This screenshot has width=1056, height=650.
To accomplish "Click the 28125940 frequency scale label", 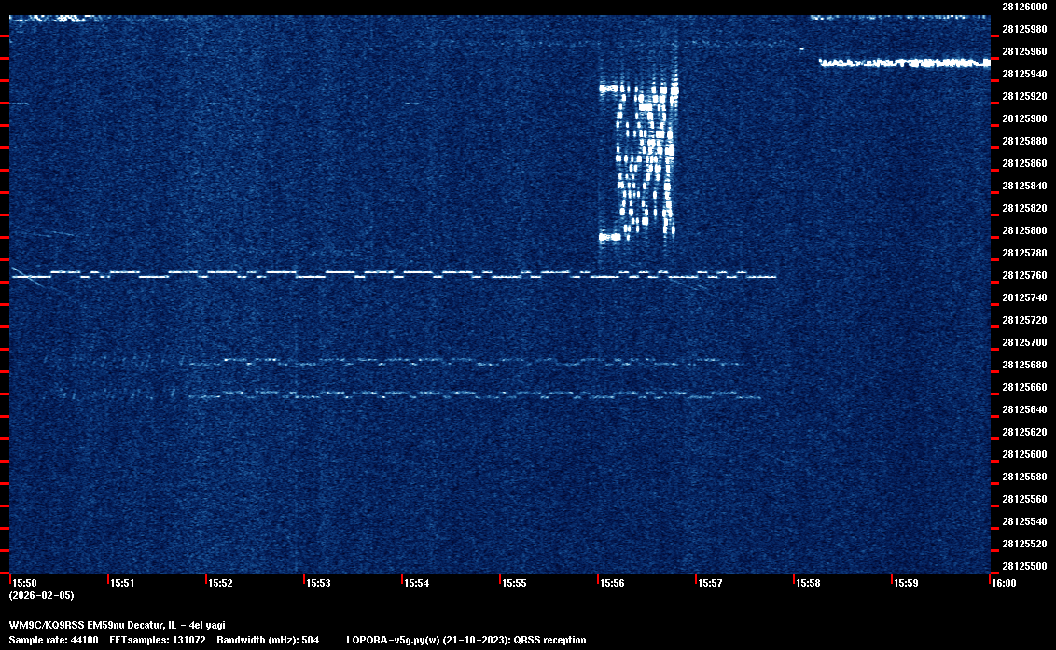I will (1023, 74).
